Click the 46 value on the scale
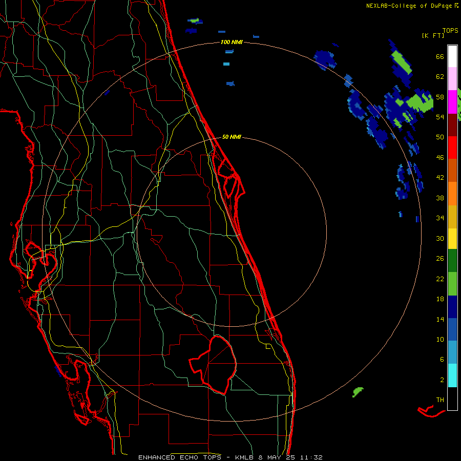This screenshot has width=461, height=461. tap(440, 158)
